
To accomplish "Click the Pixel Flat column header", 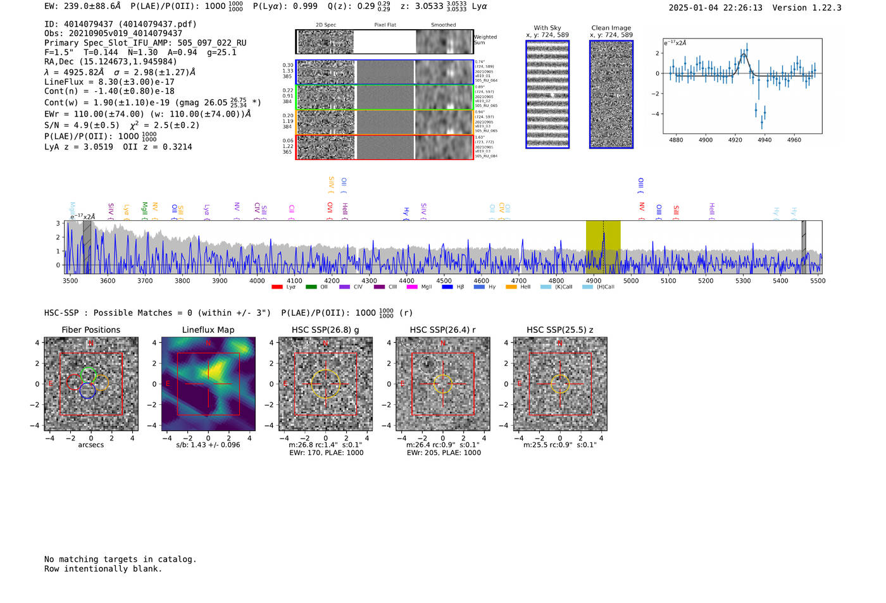I will point(385,25).
